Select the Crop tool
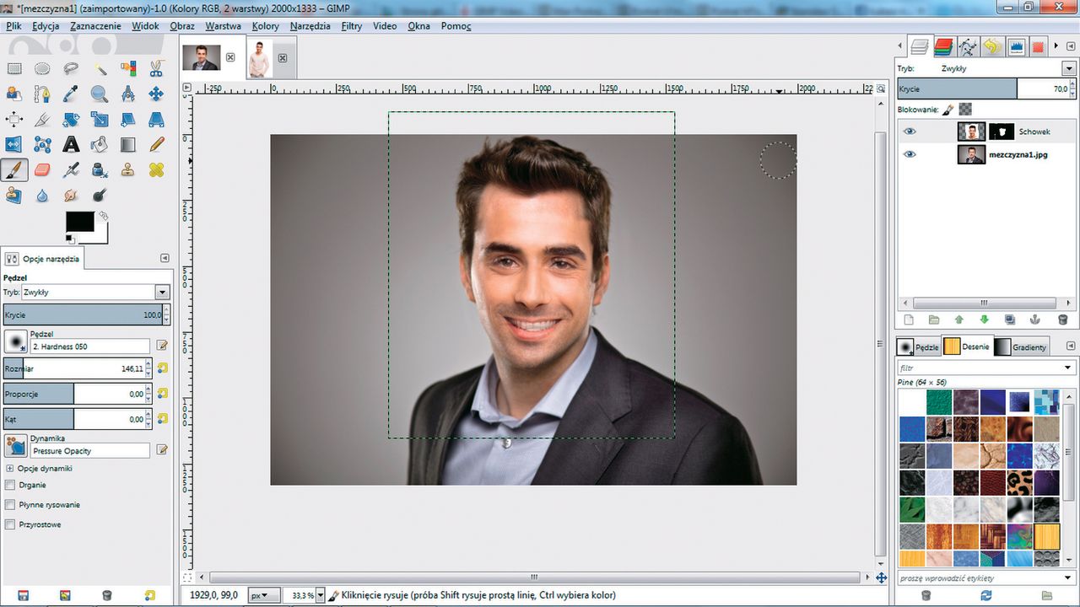Screen dimensions: 1080x607 (x=42, y=119)
